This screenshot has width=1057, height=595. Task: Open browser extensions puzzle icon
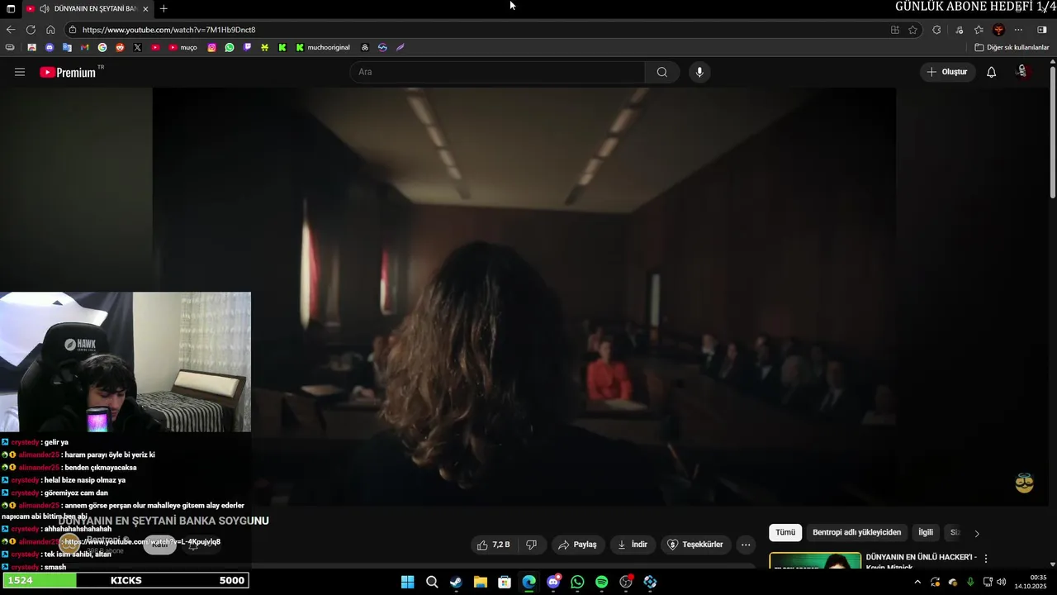pyautogui.click(x=936, y=30)
